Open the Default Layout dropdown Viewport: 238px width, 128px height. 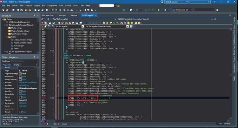click(x=187, y=2)
